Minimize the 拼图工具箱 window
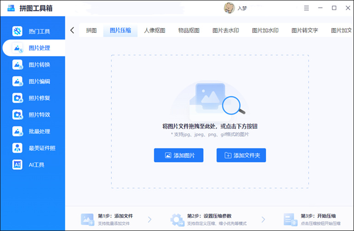354x231 pixels. pos(320,8)
